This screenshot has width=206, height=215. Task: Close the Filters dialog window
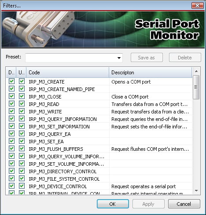[x=198, y=6]
